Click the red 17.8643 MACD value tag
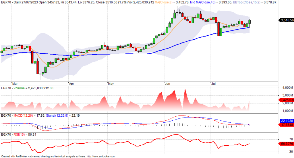This screenshot has width=294, height=158. point(287,125)
